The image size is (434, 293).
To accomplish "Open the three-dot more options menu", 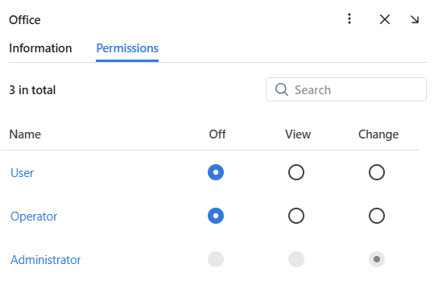I will [x=349, y=19].
